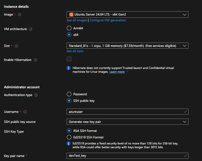The height and width of the screenshot is (161, 202).
Task: Click the Ubuntu logo in Image dropdown
Action: coord(71,15)
